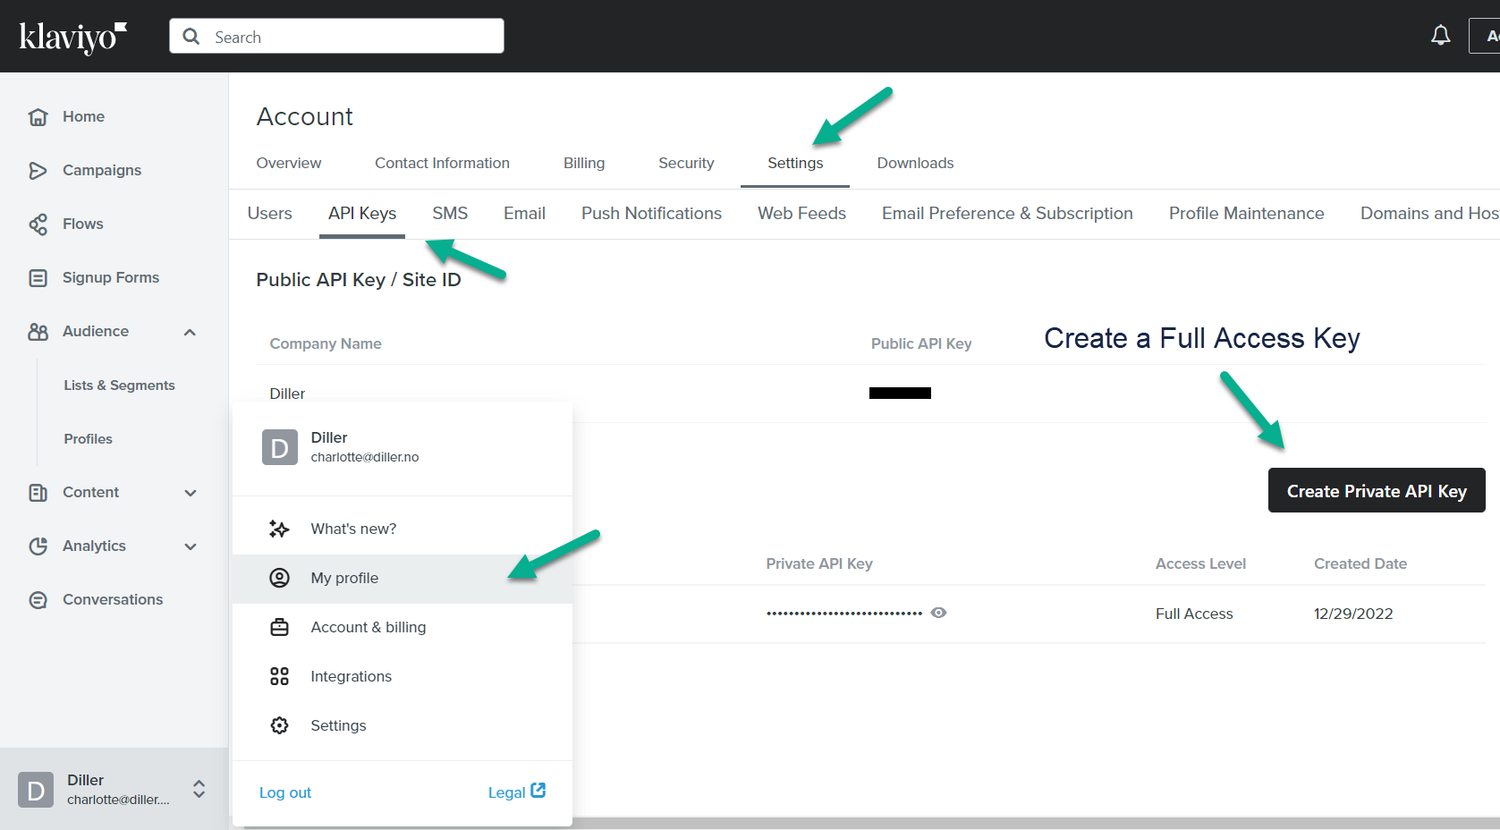The width and height of the screenshot is (1500, 830).
Task: Collapse the Audience section
Action: 190,331
